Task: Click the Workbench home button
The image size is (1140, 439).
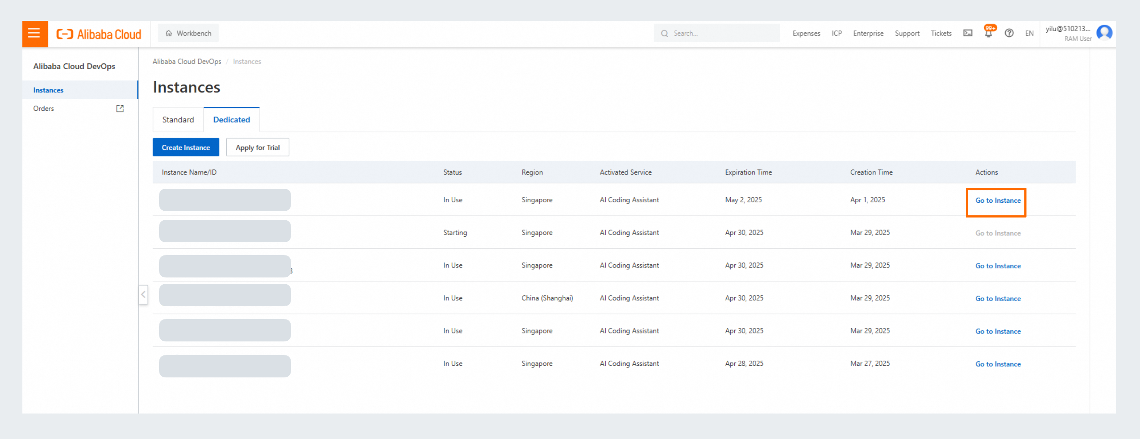Action: pyautogui.click(x=188, y=33)
